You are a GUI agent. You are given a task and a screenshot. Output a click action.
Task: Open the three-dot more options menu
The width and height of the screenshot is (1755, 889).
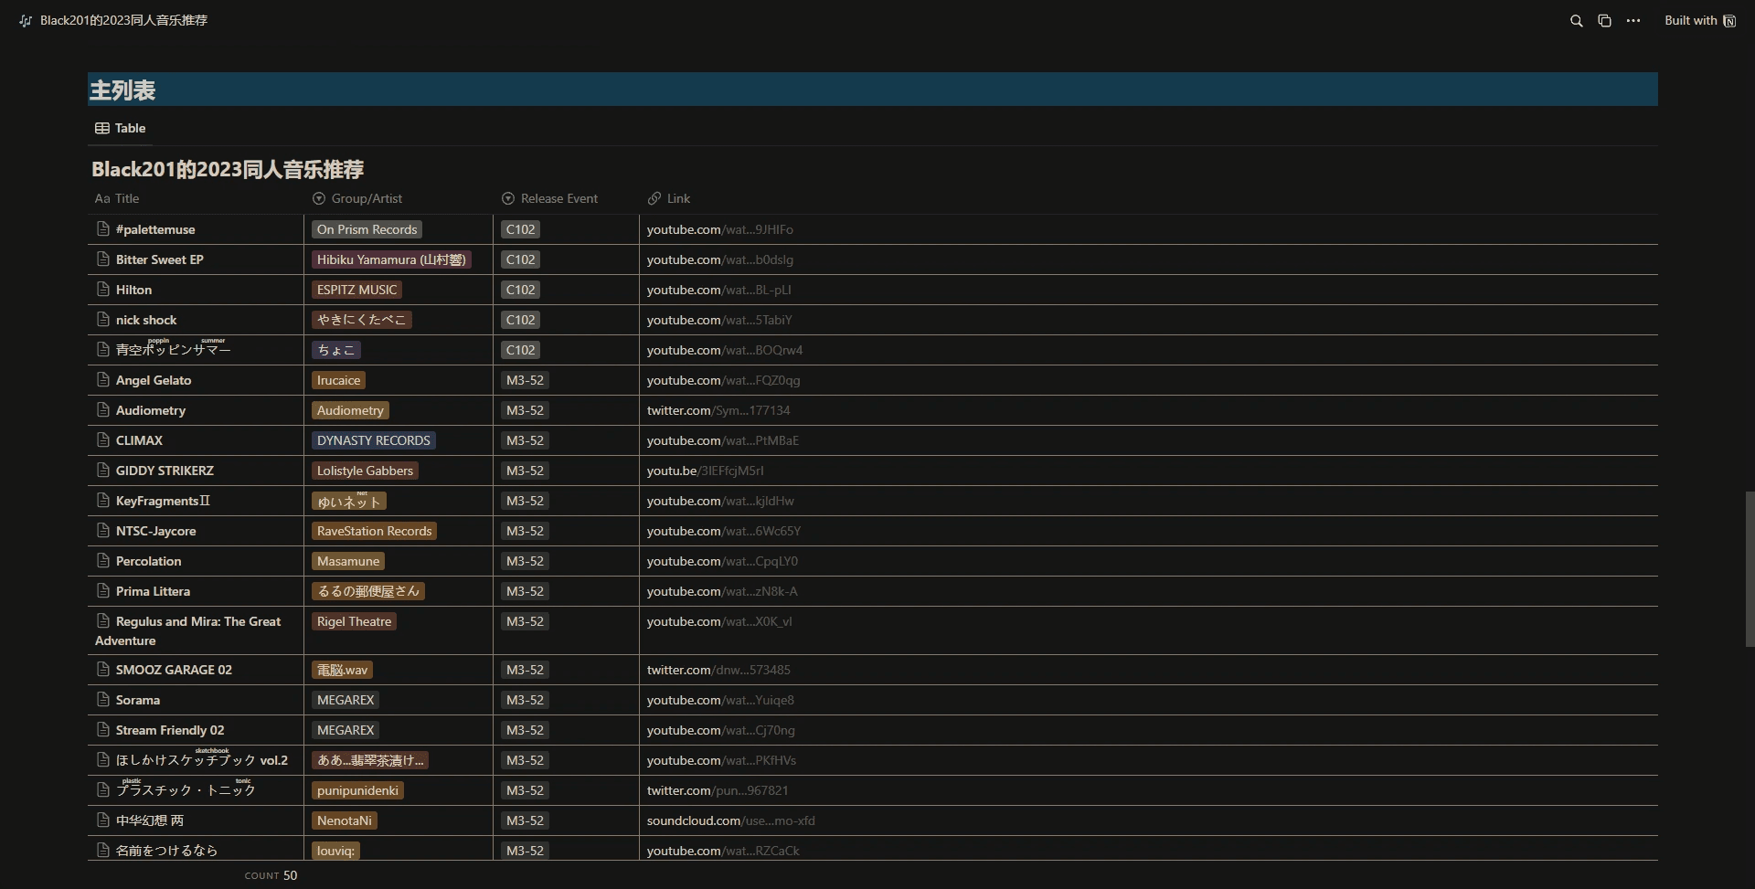click(1633, 21)
